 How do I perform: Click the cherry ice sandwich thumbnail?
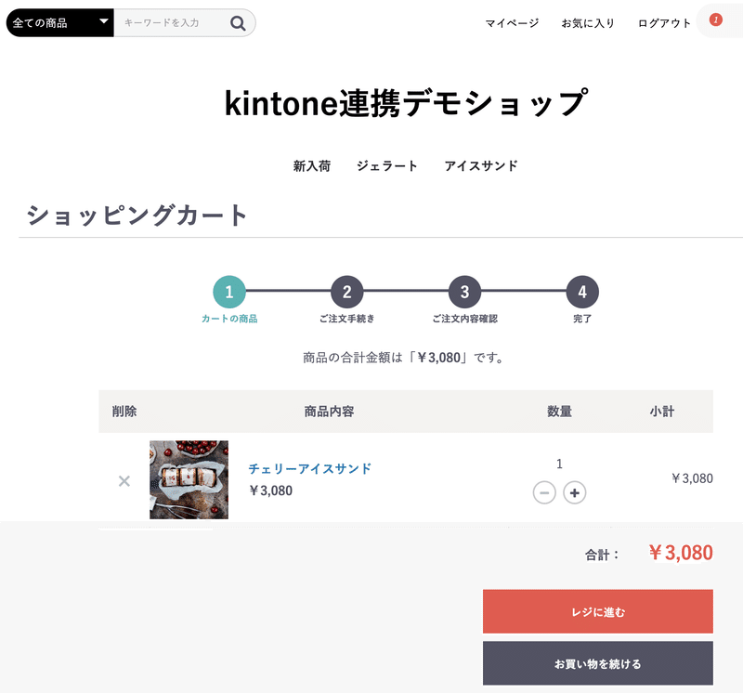[x=189, y=479]
